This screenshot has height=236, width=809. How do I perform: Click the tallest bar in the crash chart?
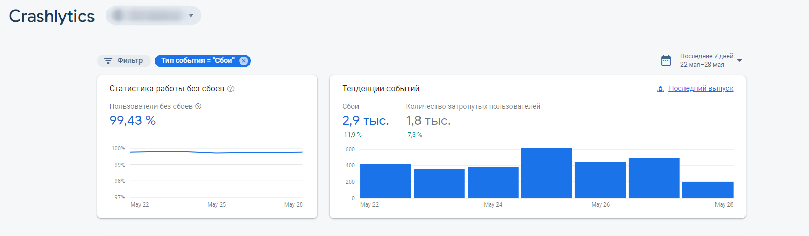[547, 174]
